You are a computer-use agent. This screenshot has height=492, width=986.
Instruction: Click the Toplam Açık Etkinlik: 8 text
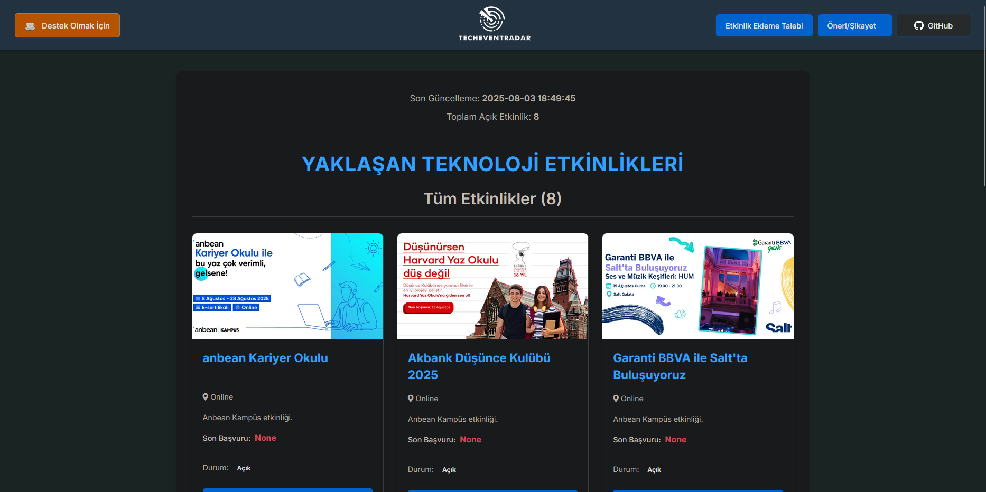point(492,117)
